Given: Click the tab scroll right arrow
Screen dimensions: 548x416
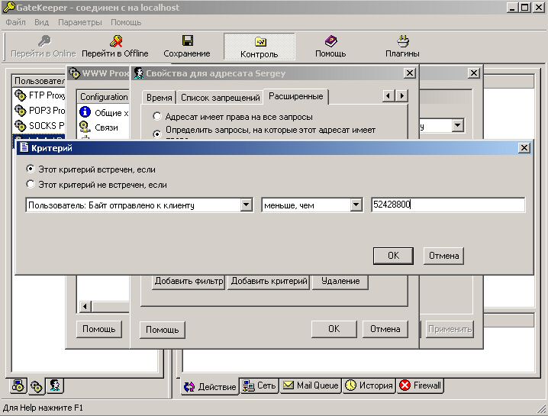Looking at the screenshot, I should click(402, 95).
